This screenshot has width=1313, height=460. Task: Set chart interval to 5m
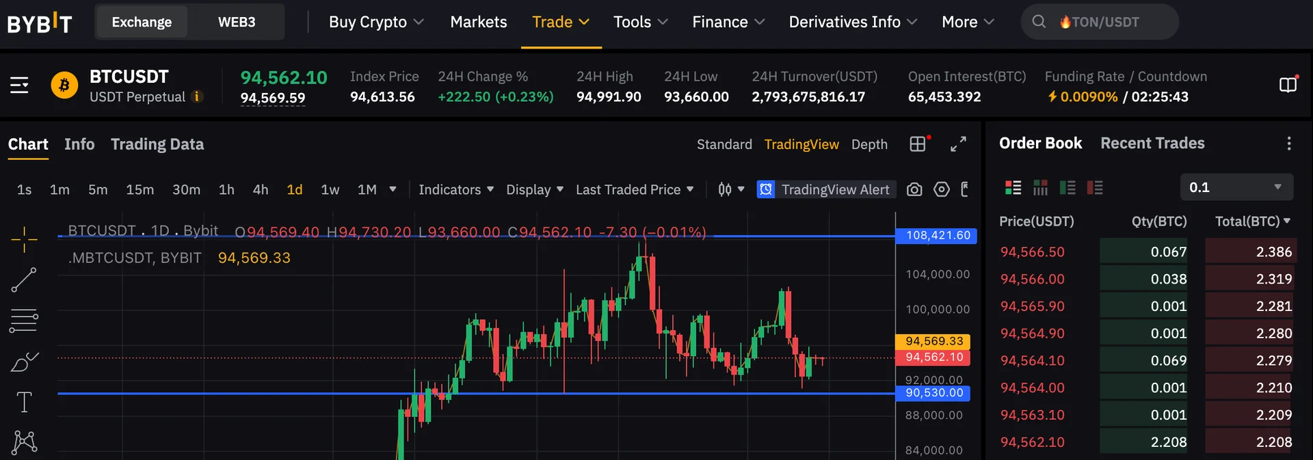point(98,189)
